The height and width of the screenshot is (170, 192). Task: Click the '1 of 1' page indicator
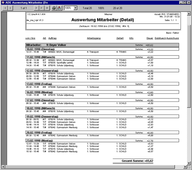point(23,8)
